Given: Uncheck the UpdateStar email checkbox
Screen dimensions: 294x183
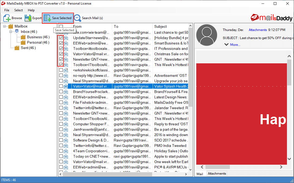Looking at the screenshot, I should click(x=61, y=38).
